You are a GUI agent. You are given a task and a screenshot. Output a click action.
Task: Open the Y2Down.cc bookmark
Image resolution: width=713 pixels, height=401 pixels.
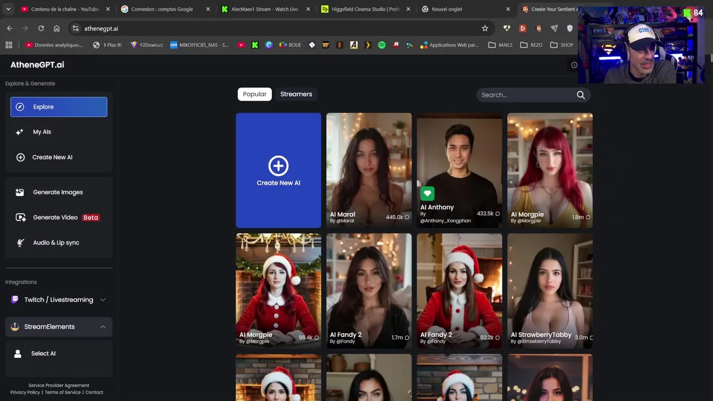(x=146, y=45)
